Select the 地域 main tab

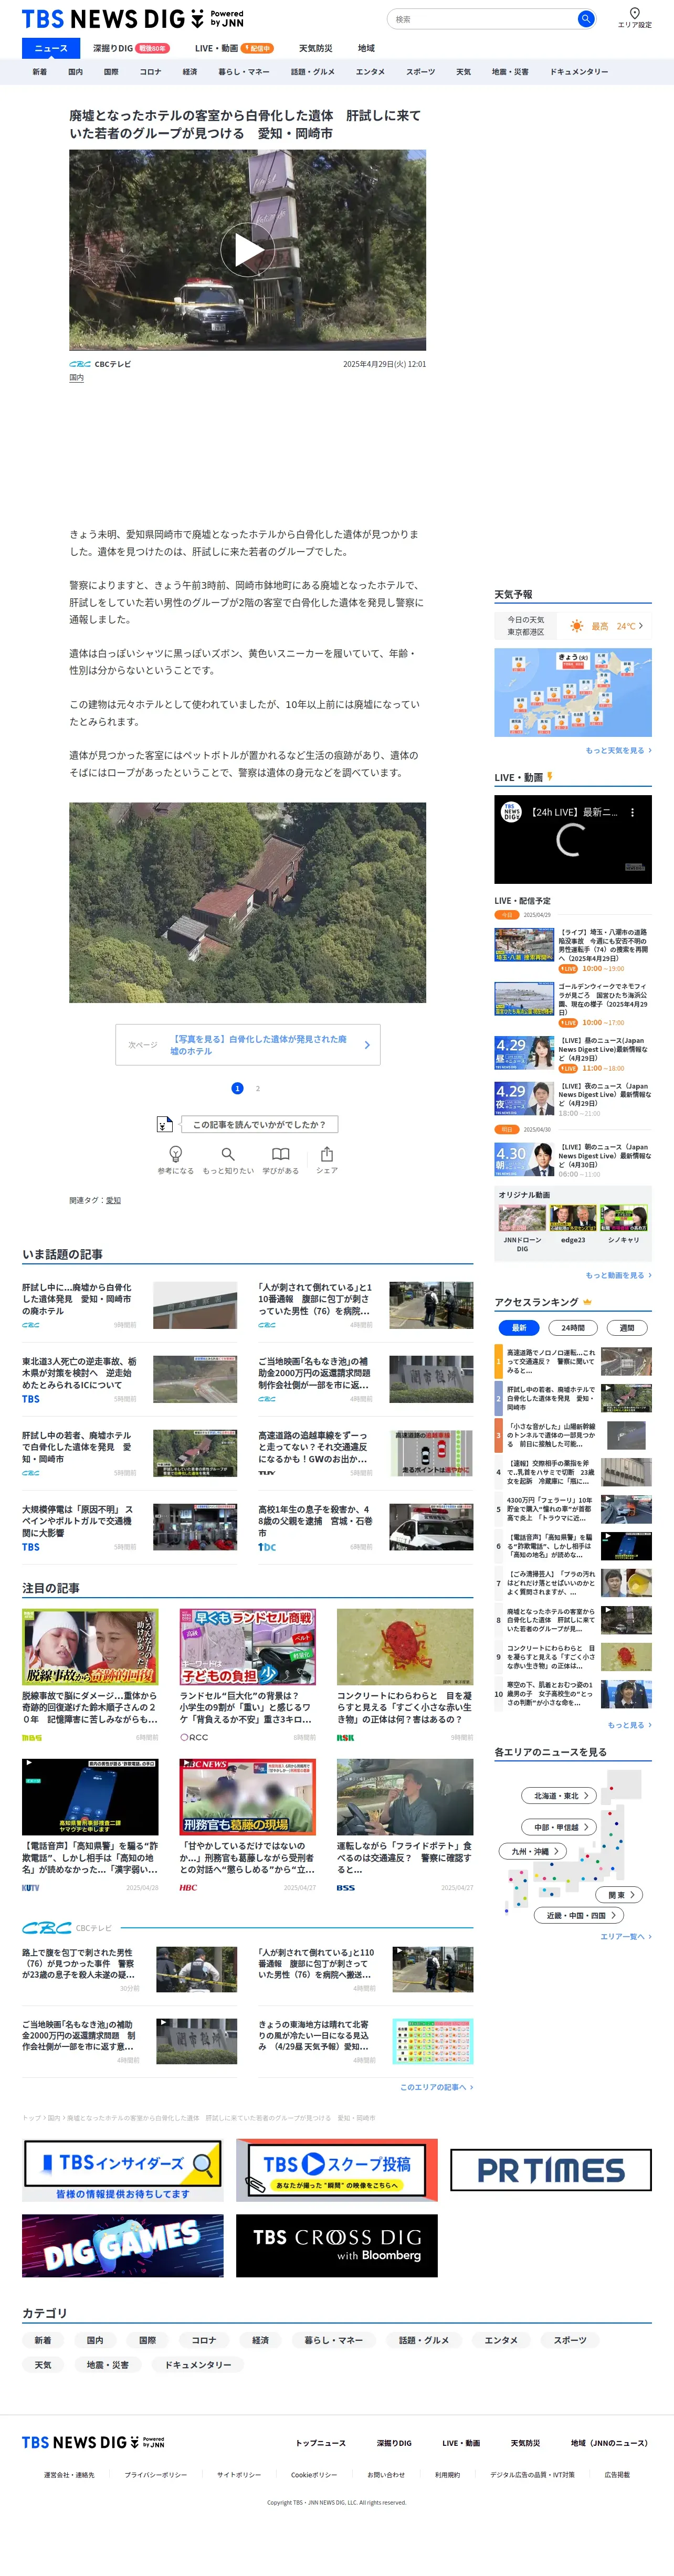tap(366, 48)
